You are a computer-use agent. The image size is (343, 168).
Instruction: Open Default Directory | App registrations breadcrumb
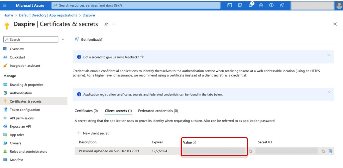48,15
